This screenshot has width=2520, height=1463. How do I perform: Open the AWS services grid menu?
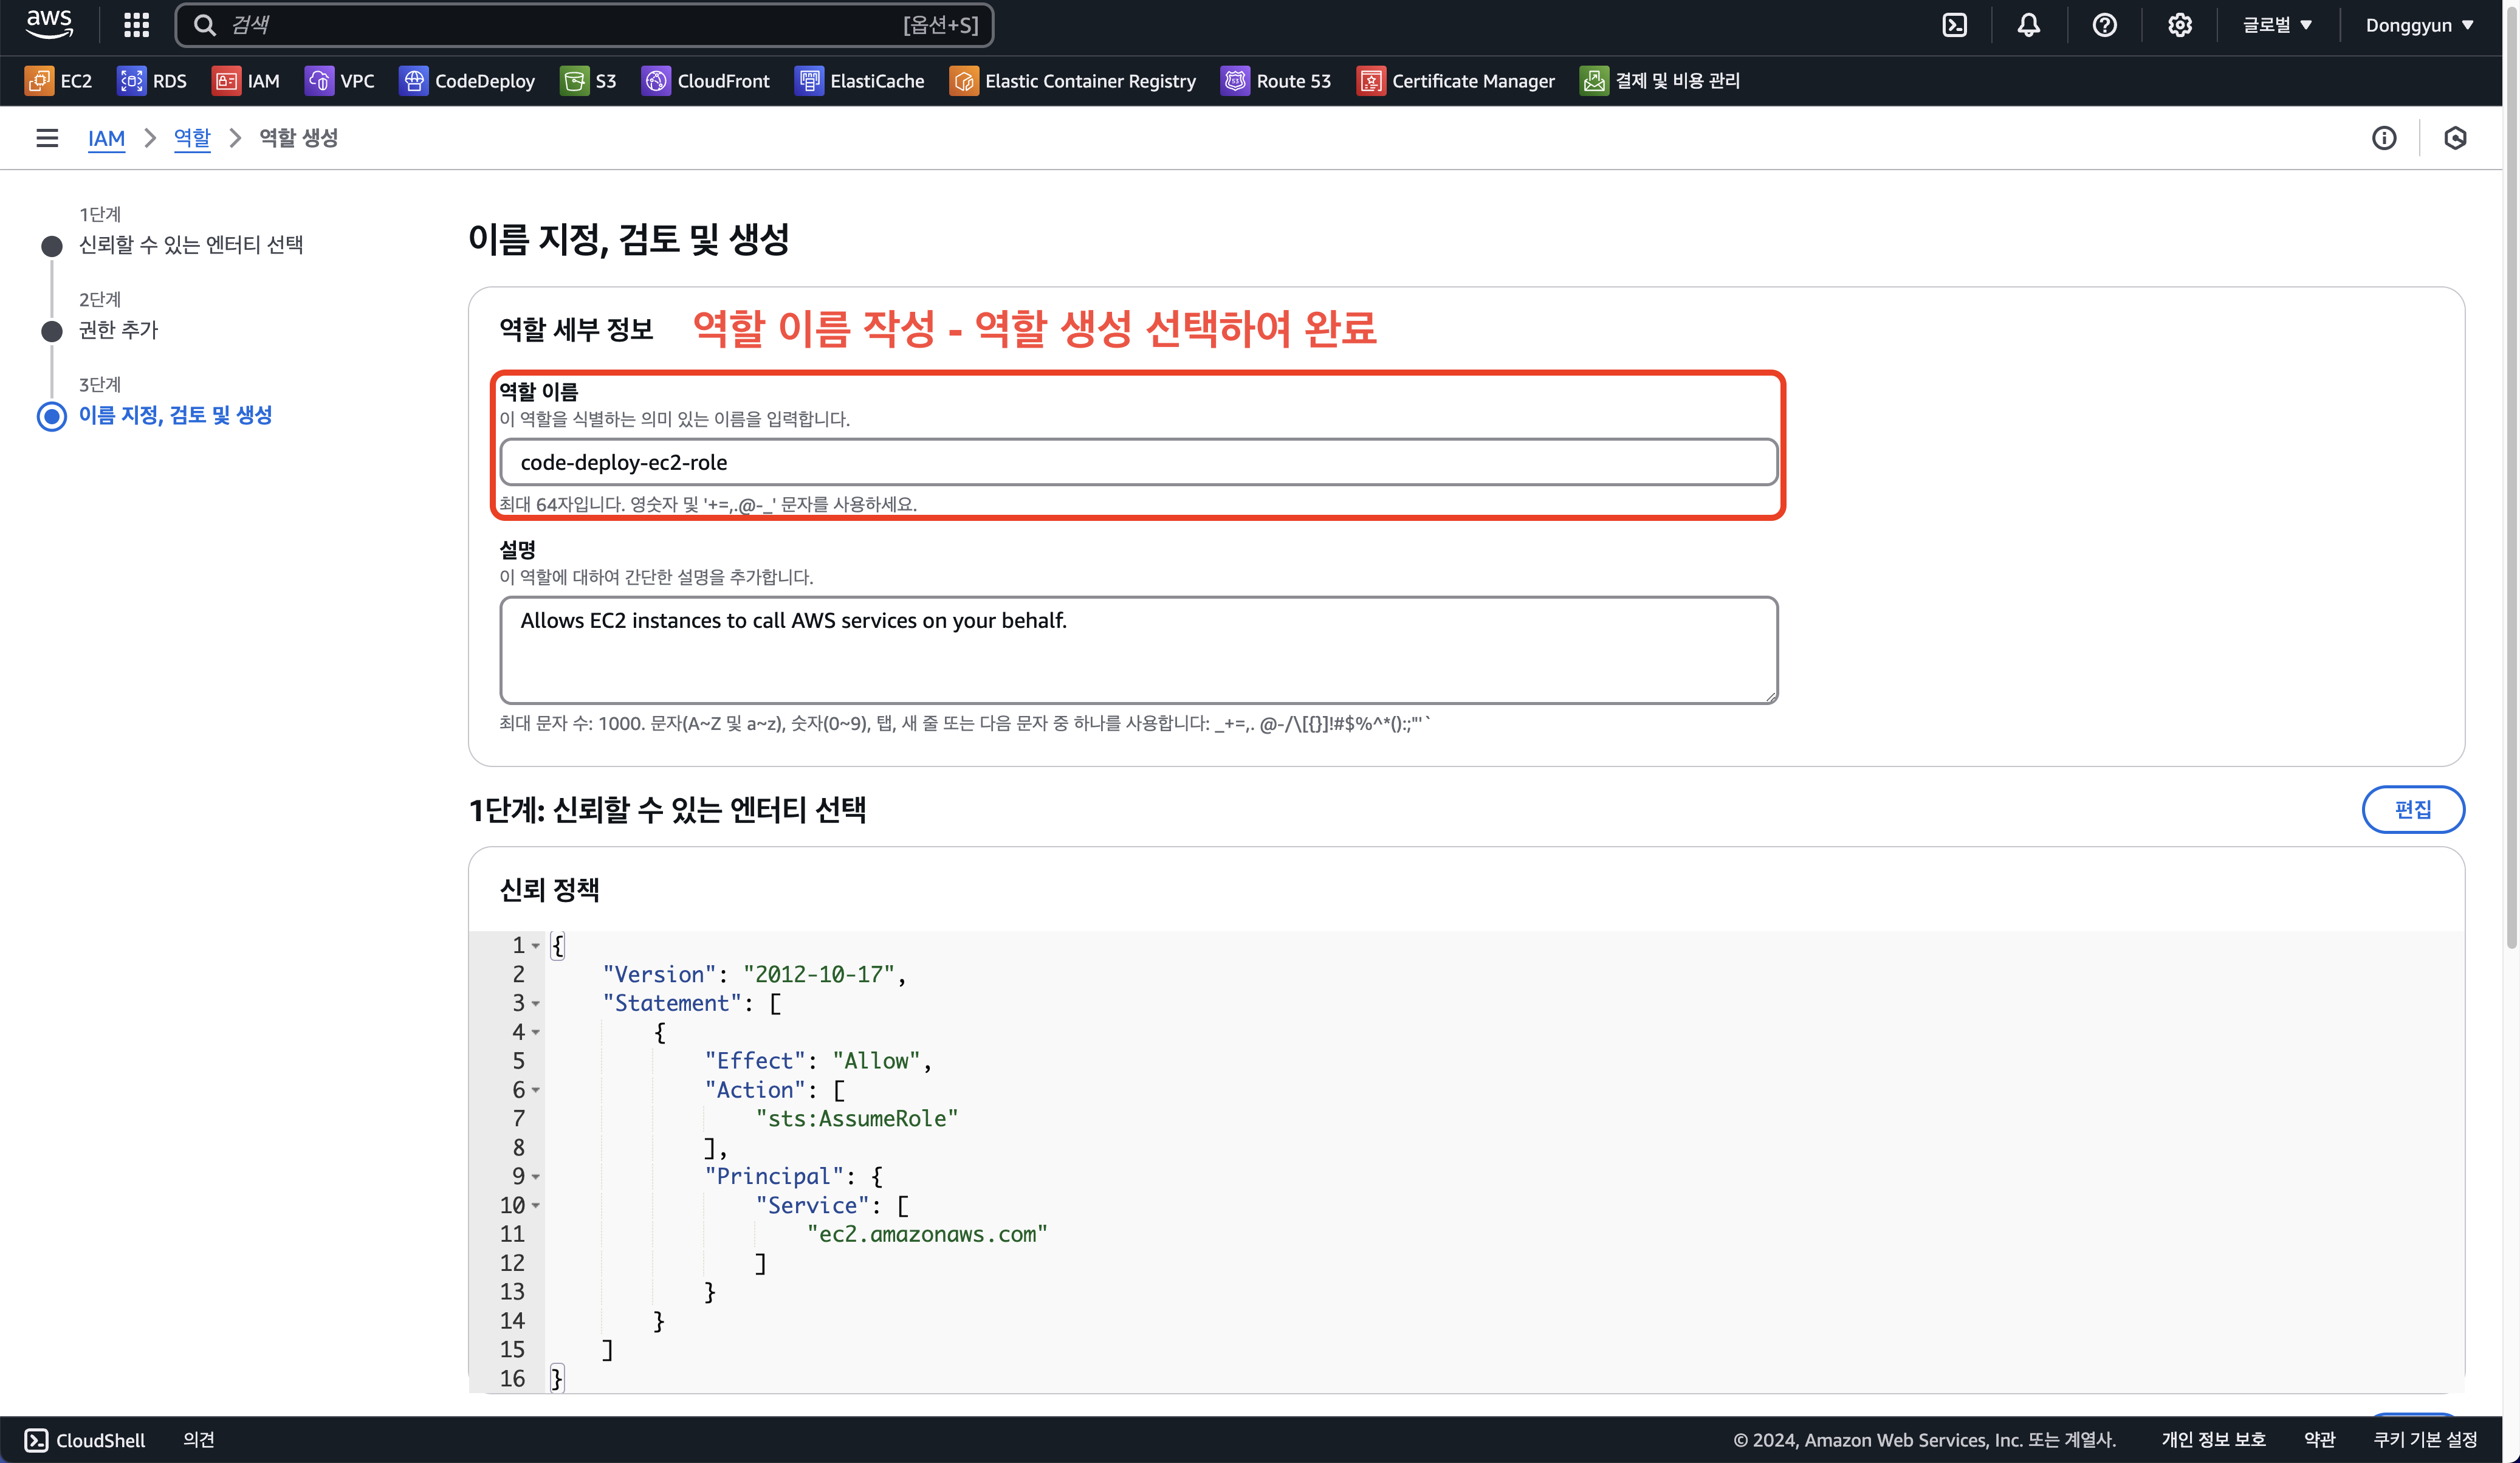[136, 25]
